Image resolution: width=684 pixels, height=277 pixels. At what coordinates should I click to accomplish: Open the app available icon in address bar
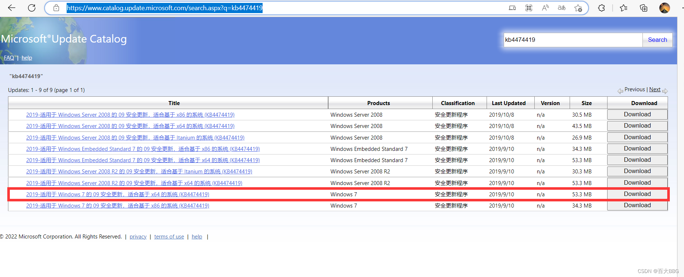pos(512,8)
